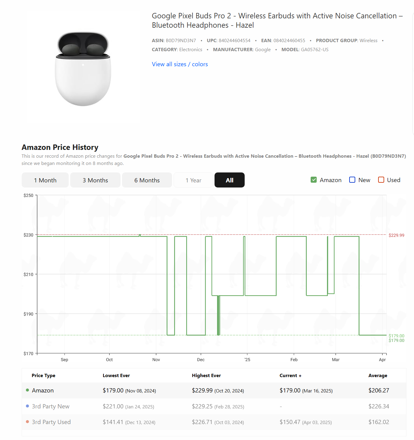Select the 3 Months range tab

click(95, 180)
